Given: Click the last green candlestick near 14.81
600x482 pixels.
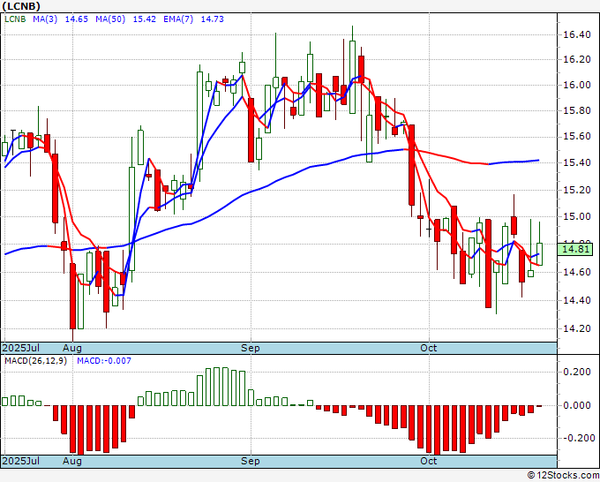Looking at the screenshot, I should pos(539,254).
